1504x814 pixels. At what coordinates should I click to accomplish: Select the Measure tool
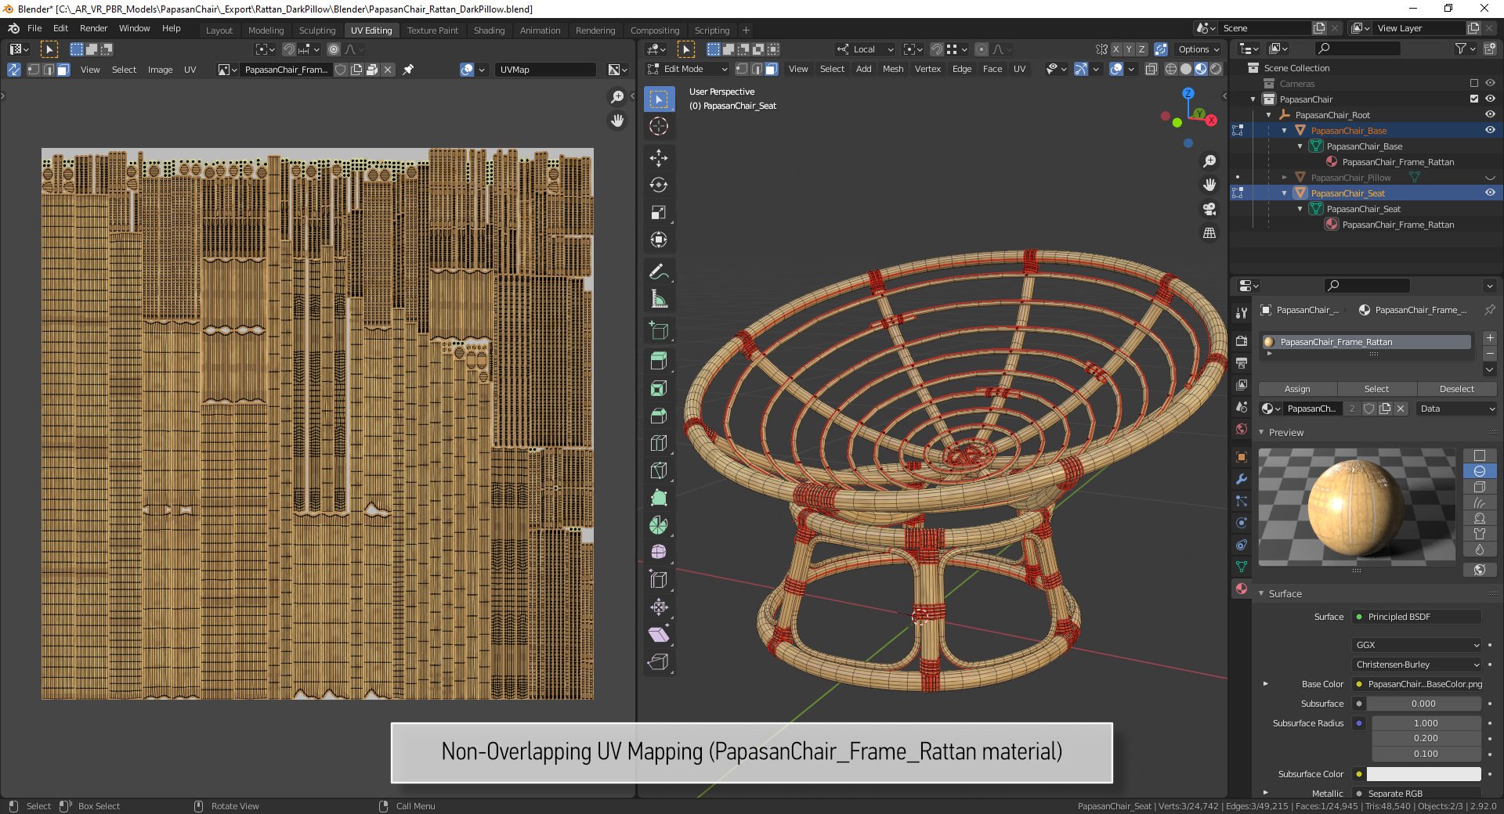click(x=659, y=299)
